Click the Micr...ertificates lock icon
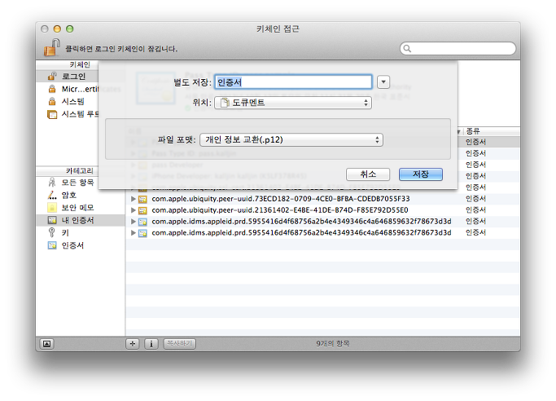 52,89
